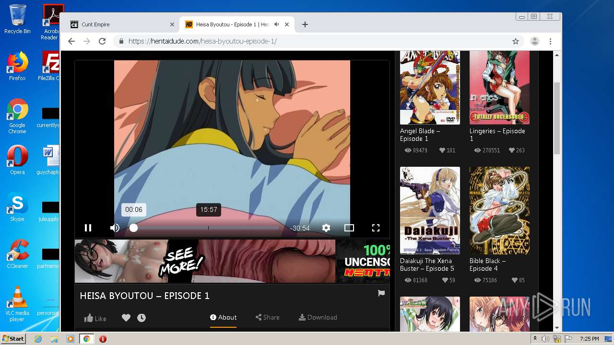Switch to the About tab
614x345 pixels.
pyautogui.click(x=223, y=317)
